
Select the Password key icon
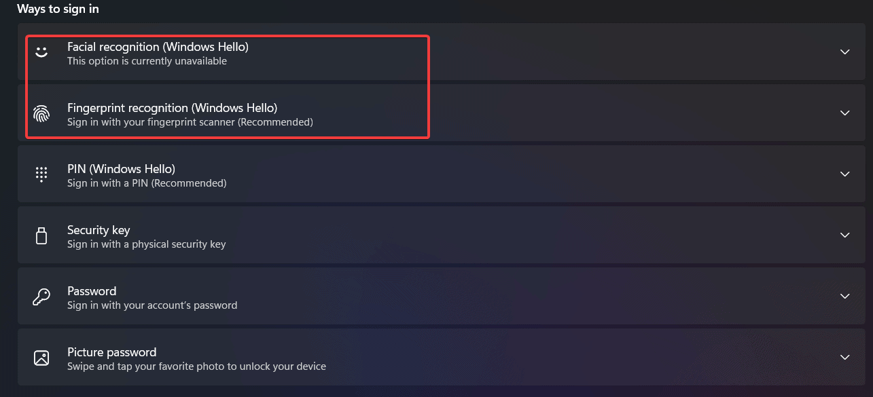(x=41, y=297)
